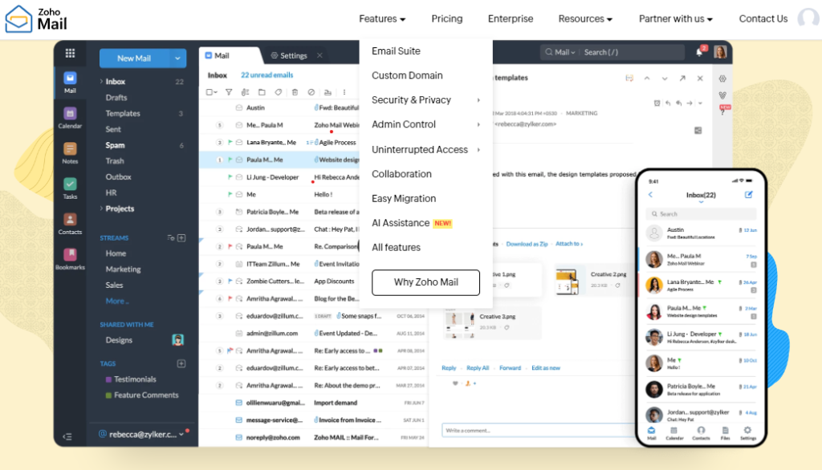Select Easy Migration menu item
Image resolution: width=822 pixels, height=470 pixels.
tap(404, 199)
